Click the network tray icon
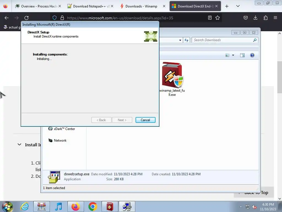 click(x=248, y=207)
